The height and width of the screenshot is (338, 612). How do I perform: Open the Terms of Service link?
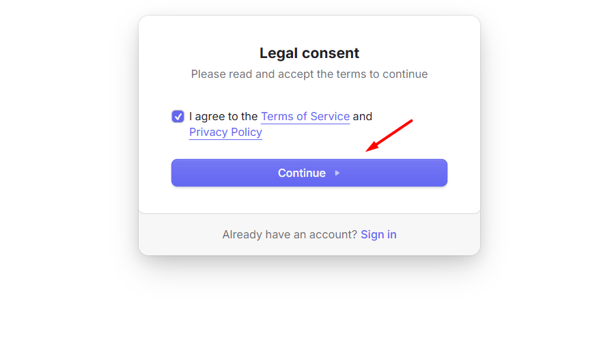(305, 116)
